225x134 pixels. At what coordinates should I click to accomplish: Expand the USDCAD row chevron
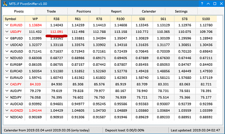7,45
